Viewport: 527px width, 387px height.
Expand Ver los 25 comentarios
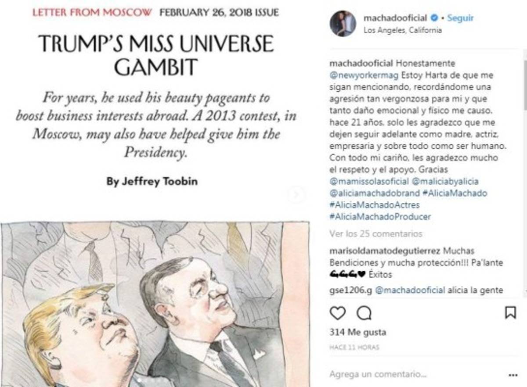pyautogui.click(x=376, y=234)
